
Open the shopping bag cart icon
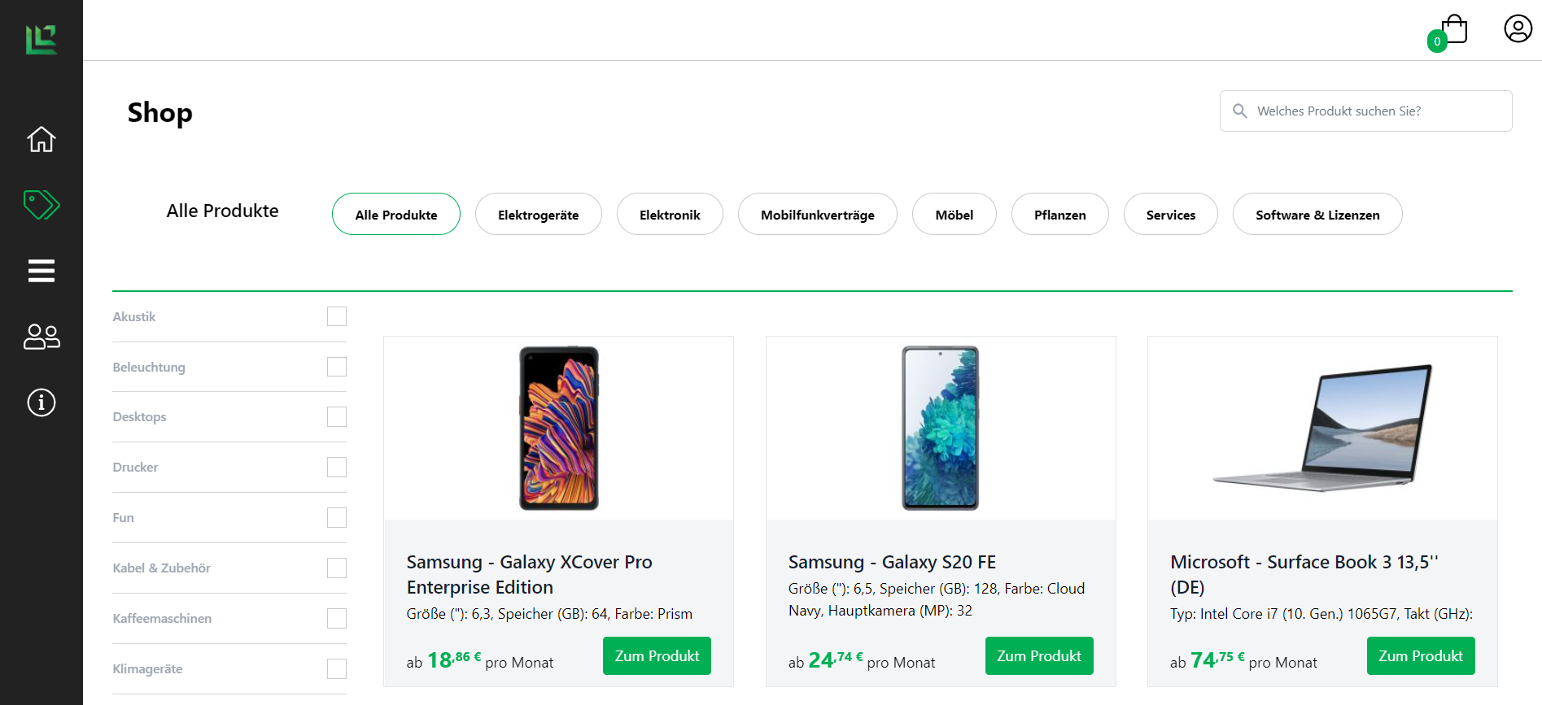(x=1453, y=30)
